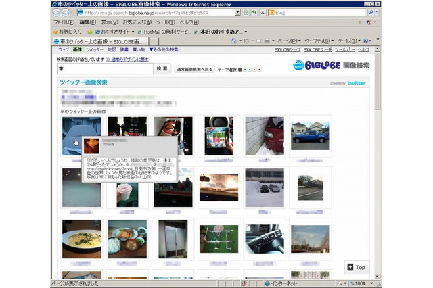Screen dimensions: 433x288
Task: Open the 編集(E) menu
Action: [88, 22]
